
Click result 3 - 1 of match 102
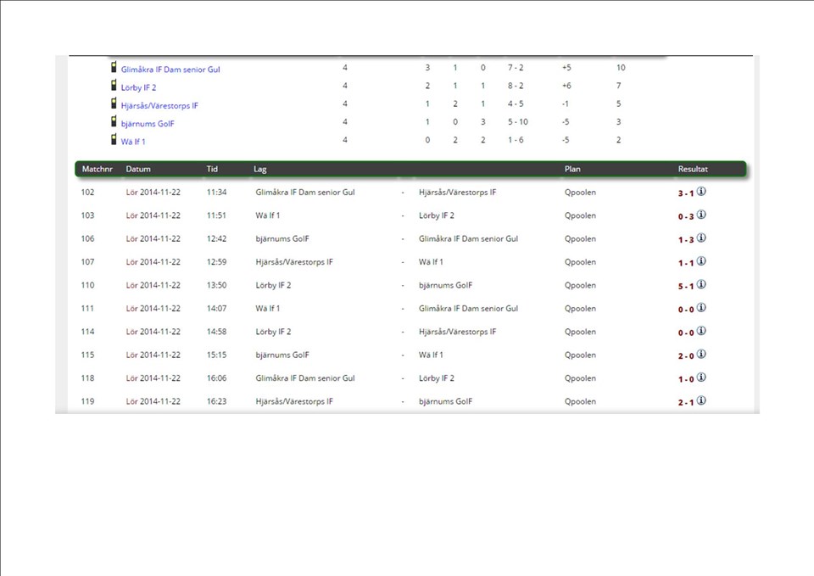685,193
